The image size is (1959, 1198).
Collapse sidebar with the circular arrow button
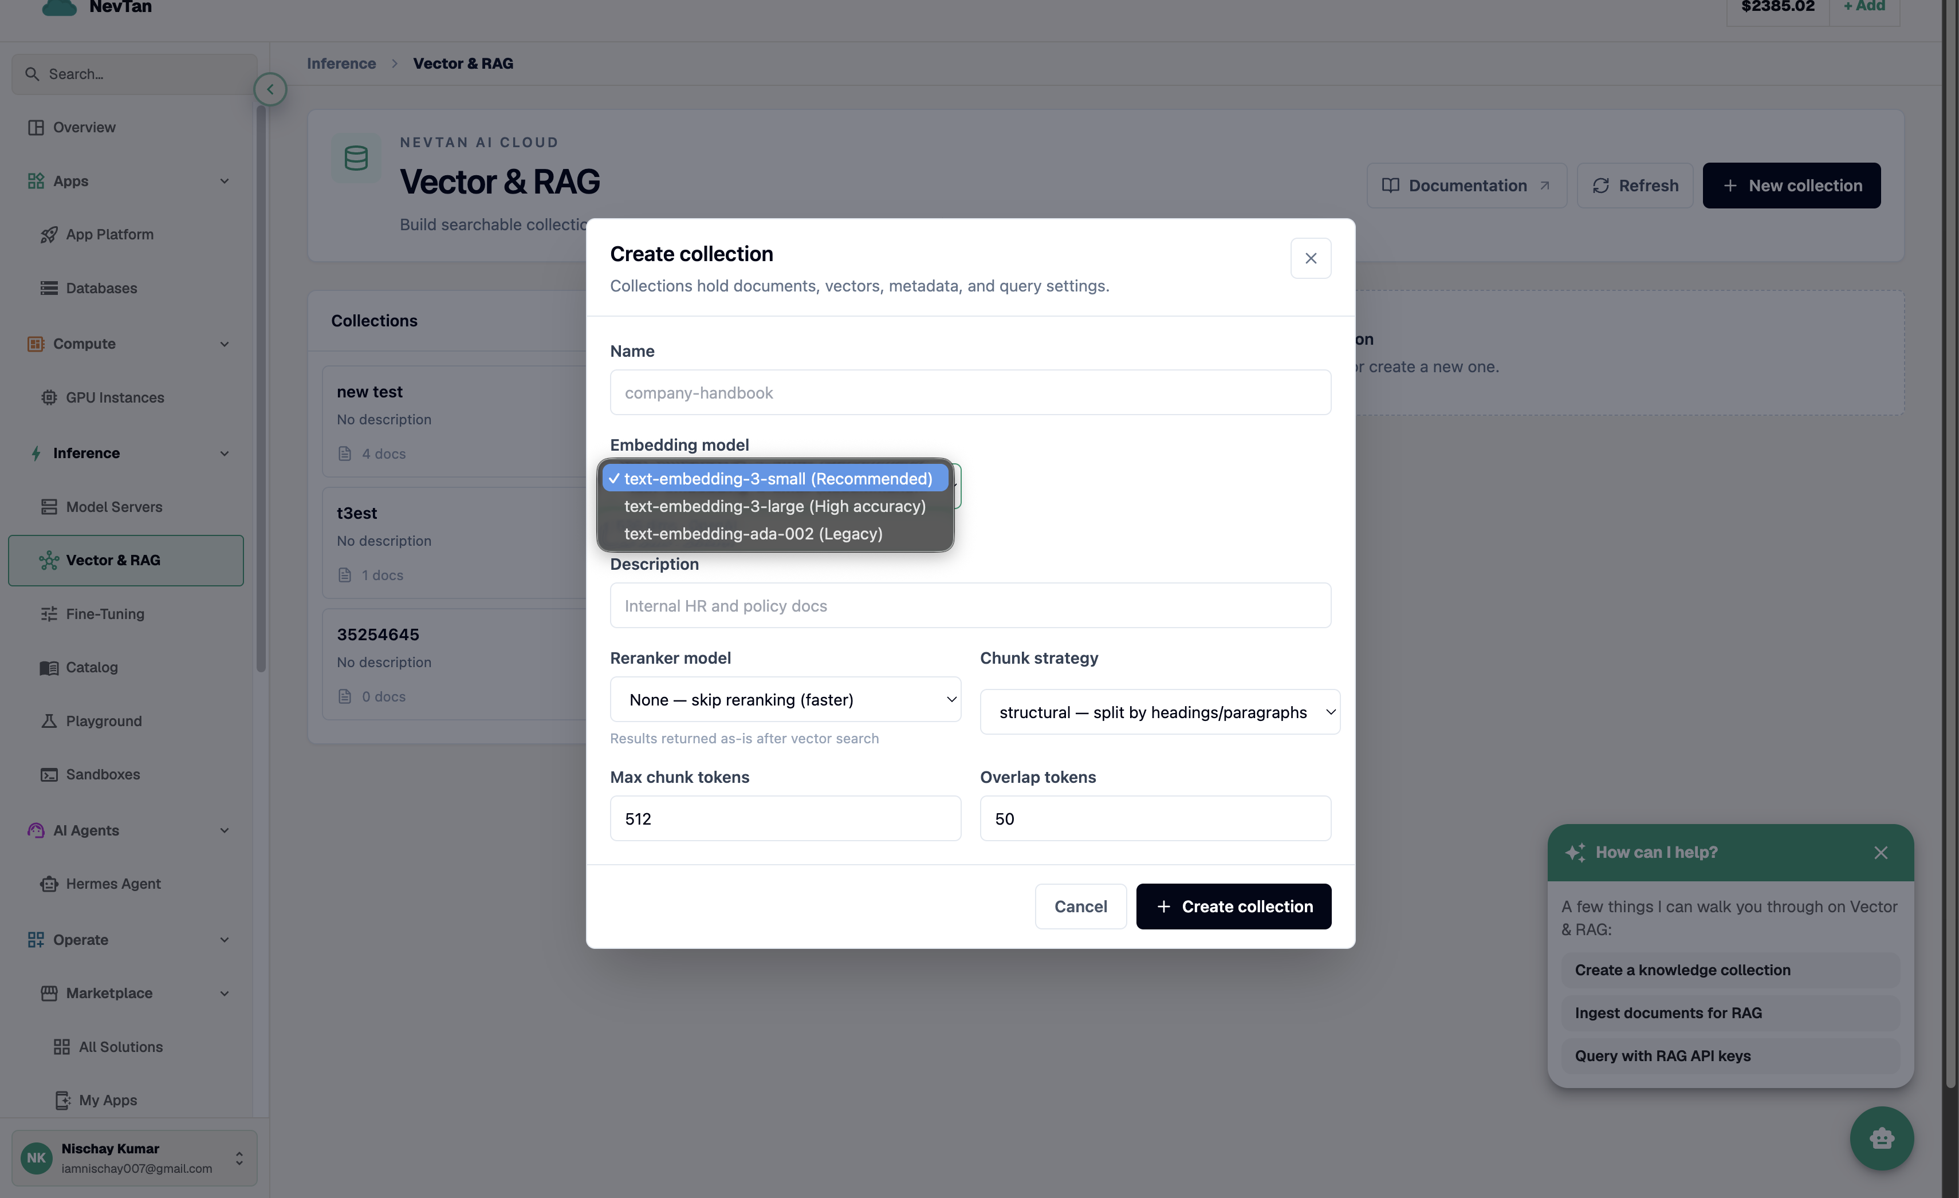(x=270, y=89)
